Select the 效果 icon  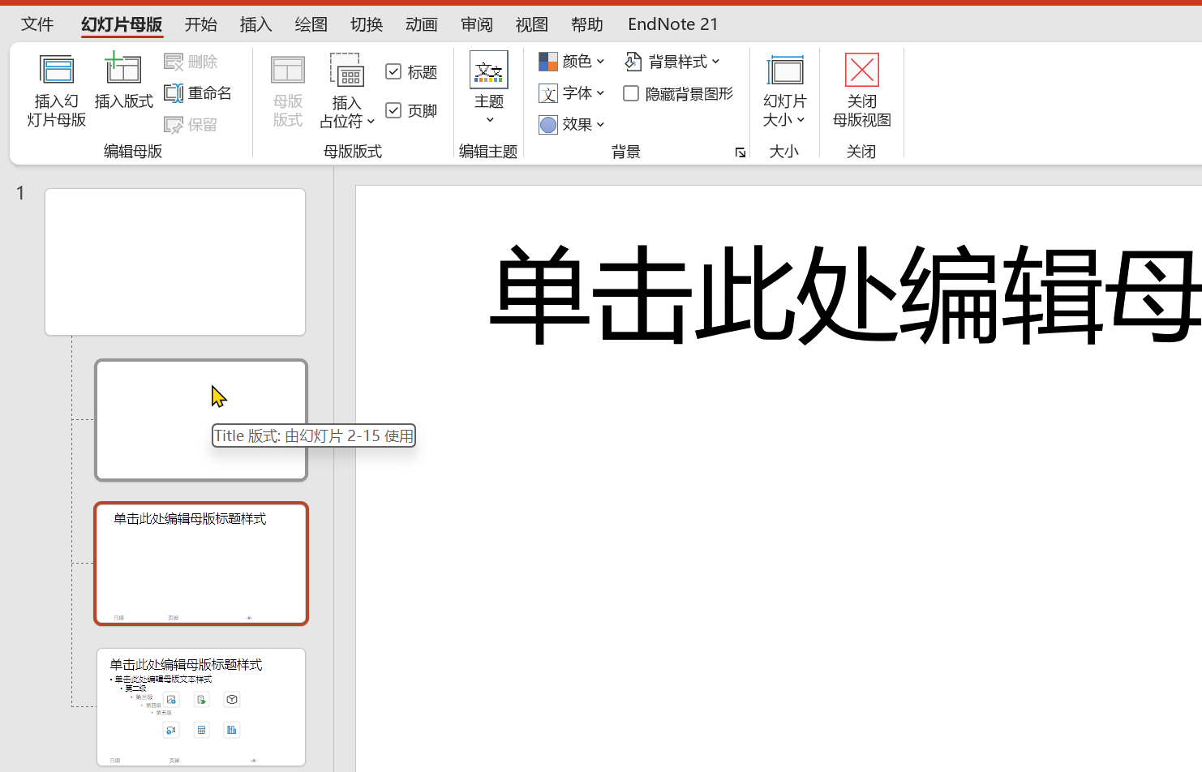[571, 124]
